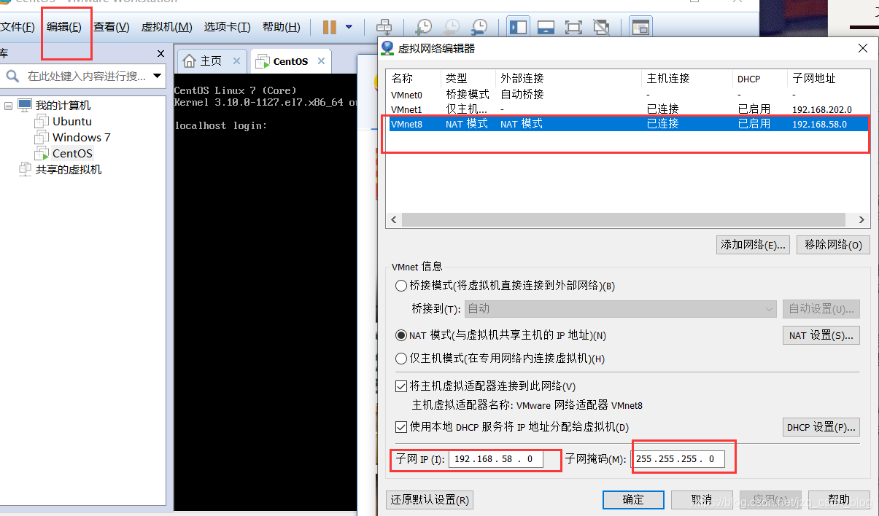879x516 pixels.
Task: Confirm with the 确定 button
Action: pos(633,500)
